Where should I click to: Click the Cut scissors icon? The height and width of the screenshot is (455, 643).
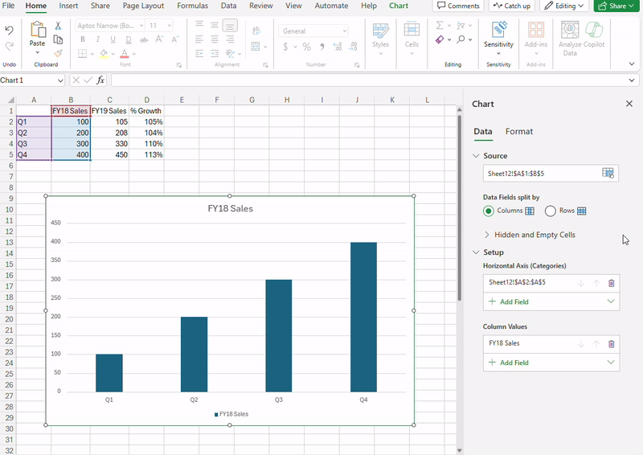[58, 25]
